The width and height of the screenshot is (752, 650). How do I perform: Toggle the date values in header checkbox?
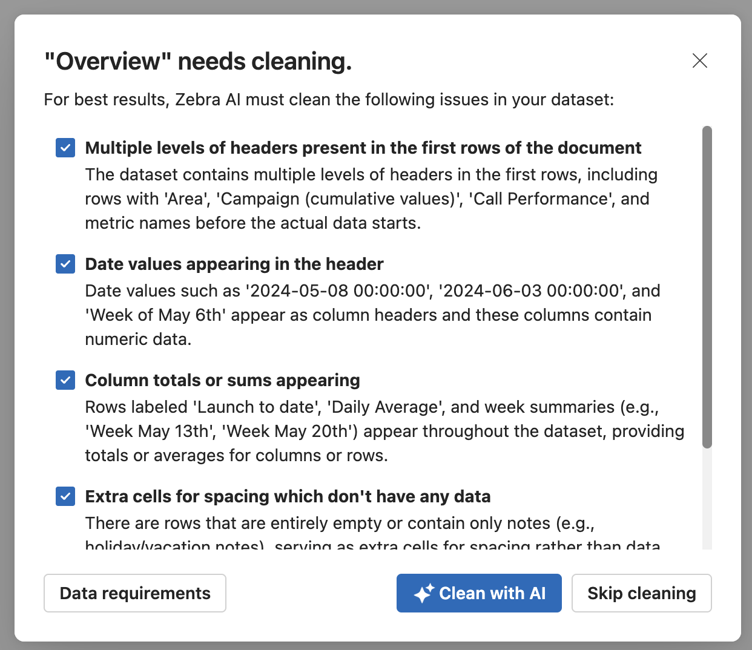tap(65, 264)
